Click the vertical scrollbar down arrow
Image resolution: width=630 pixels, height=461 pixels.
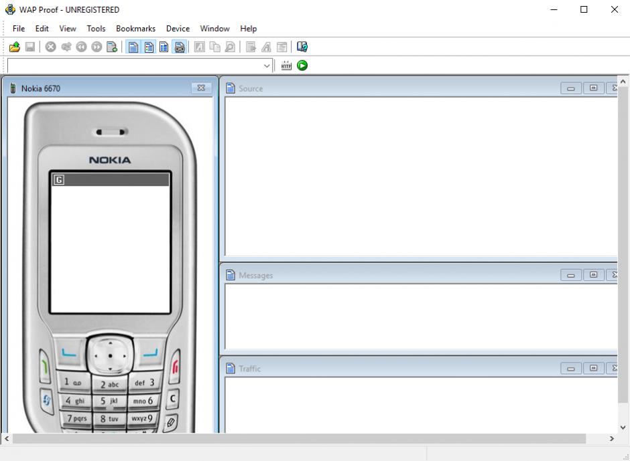(x=623, y=428)
